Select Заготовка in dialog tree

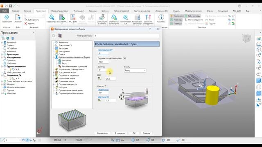pos(63,48)
